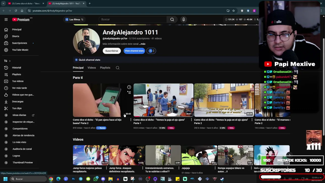Open YouTube Music from the sidebar
Screen dimensions: 325x183
point(20,50)
